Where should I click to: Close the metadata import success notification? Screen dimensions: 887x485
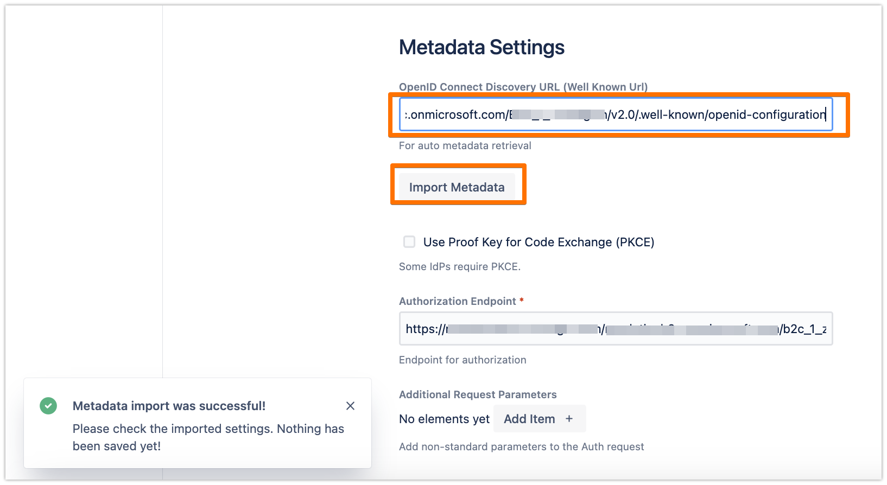pyautogui.click(x=351, y=406)
